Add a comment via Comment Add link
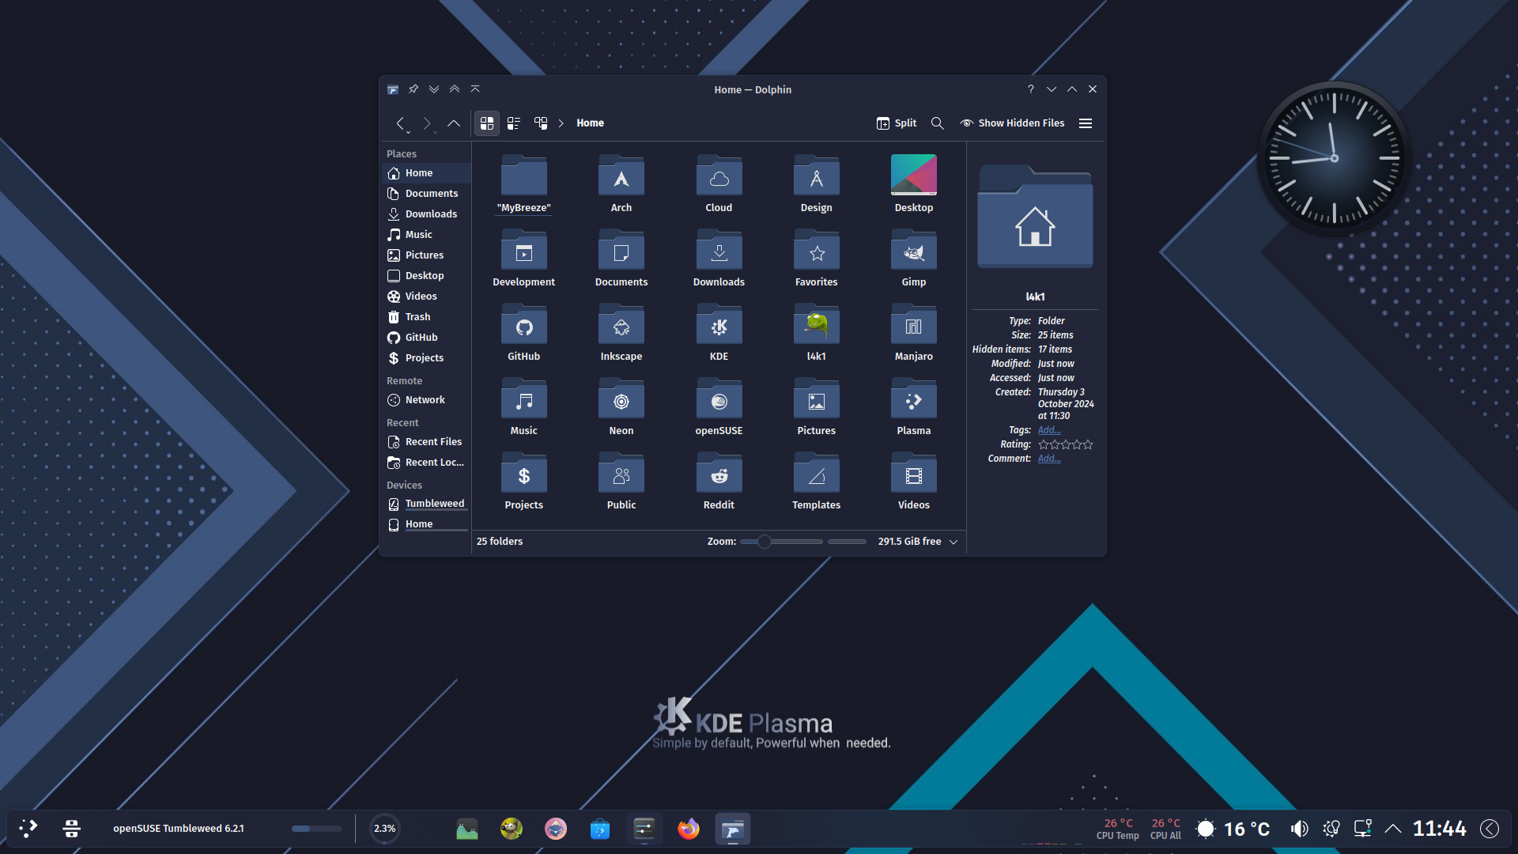 click(x=1049, y=459)
